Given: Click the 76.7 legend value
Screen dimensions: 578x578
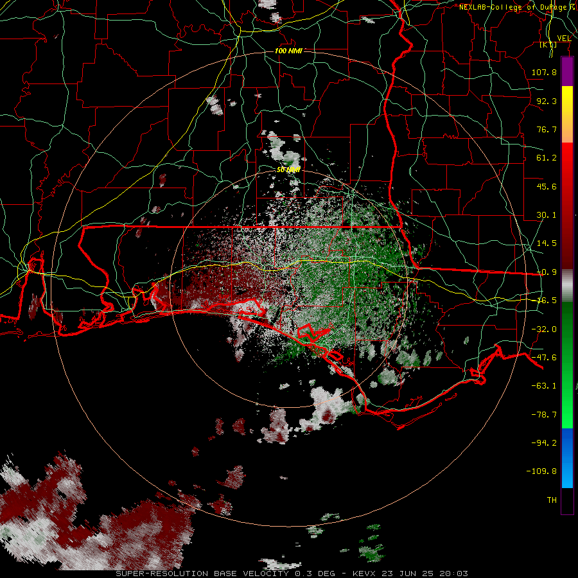Looking at the screenshot, I should tap(547, 129).
